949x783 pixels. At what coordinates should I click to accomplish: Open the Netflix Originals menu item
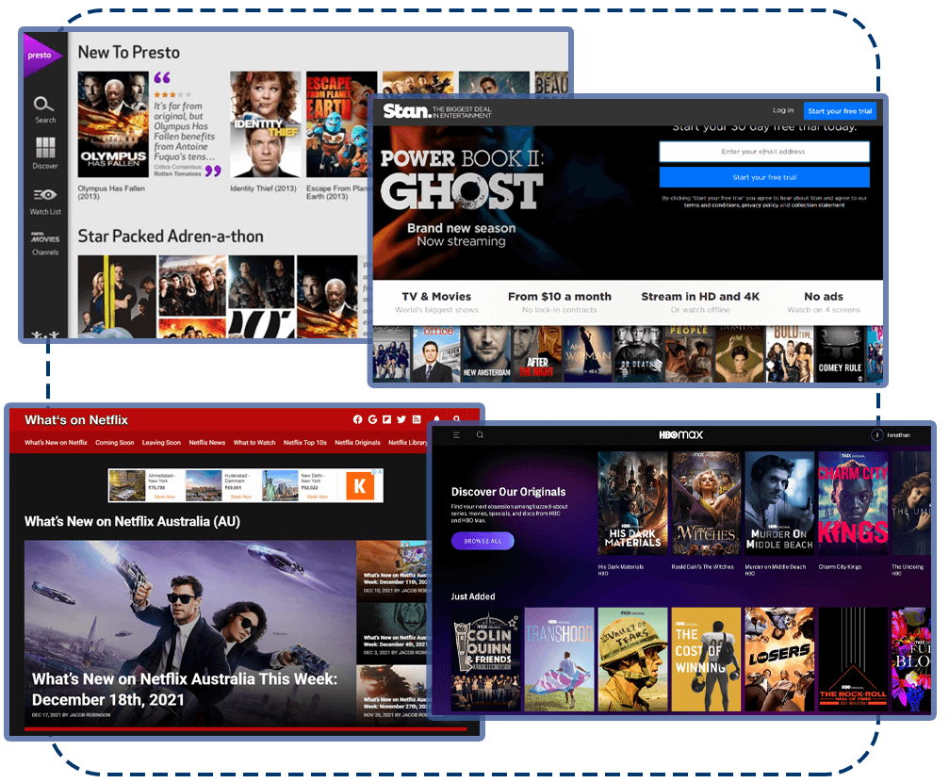(357, 442)
